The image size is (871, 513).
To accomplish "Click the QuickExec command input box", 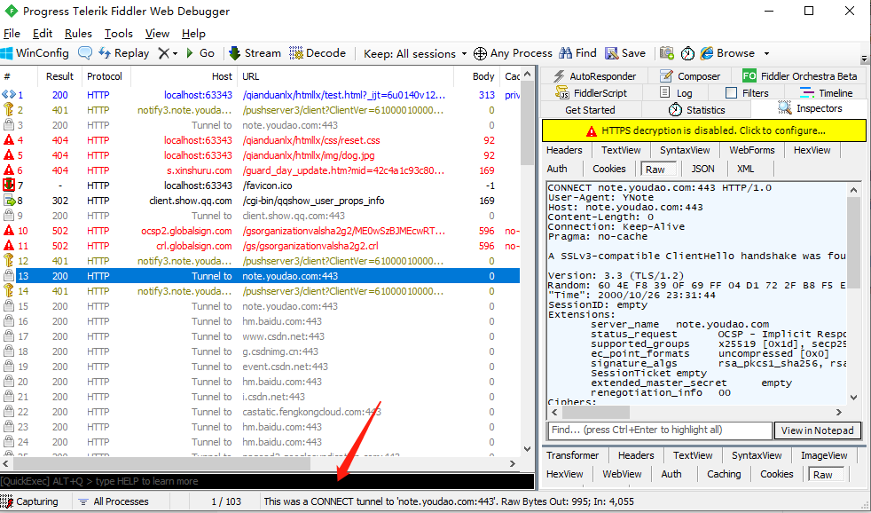I will point(267,481).
